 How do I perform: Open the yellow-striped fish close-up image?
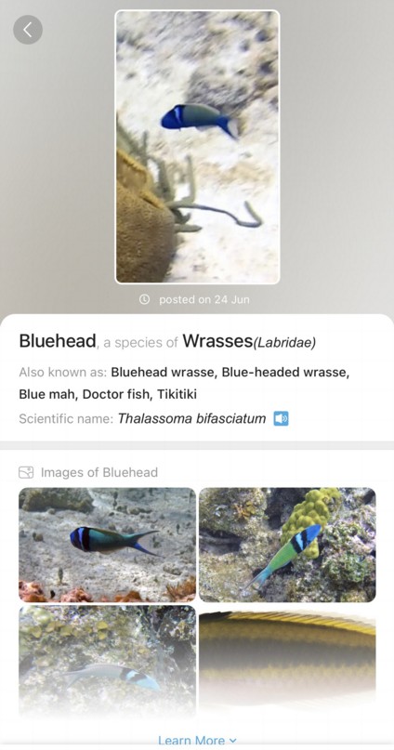287,663
